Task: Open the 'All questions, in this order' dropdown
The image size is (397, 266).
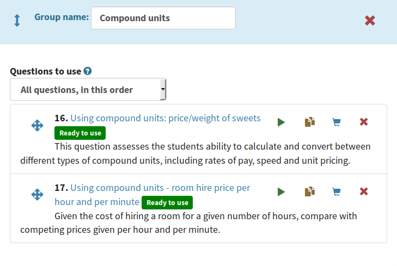Action: tap(88, 90)
